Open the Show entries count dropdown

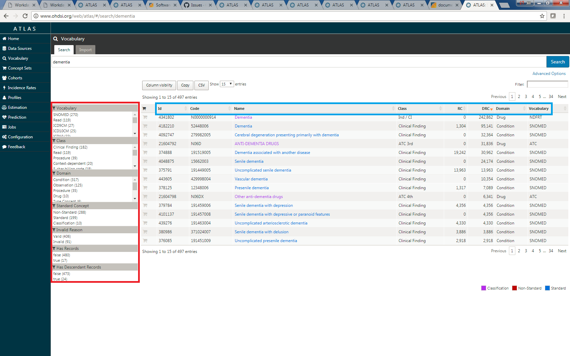point(227,84)
